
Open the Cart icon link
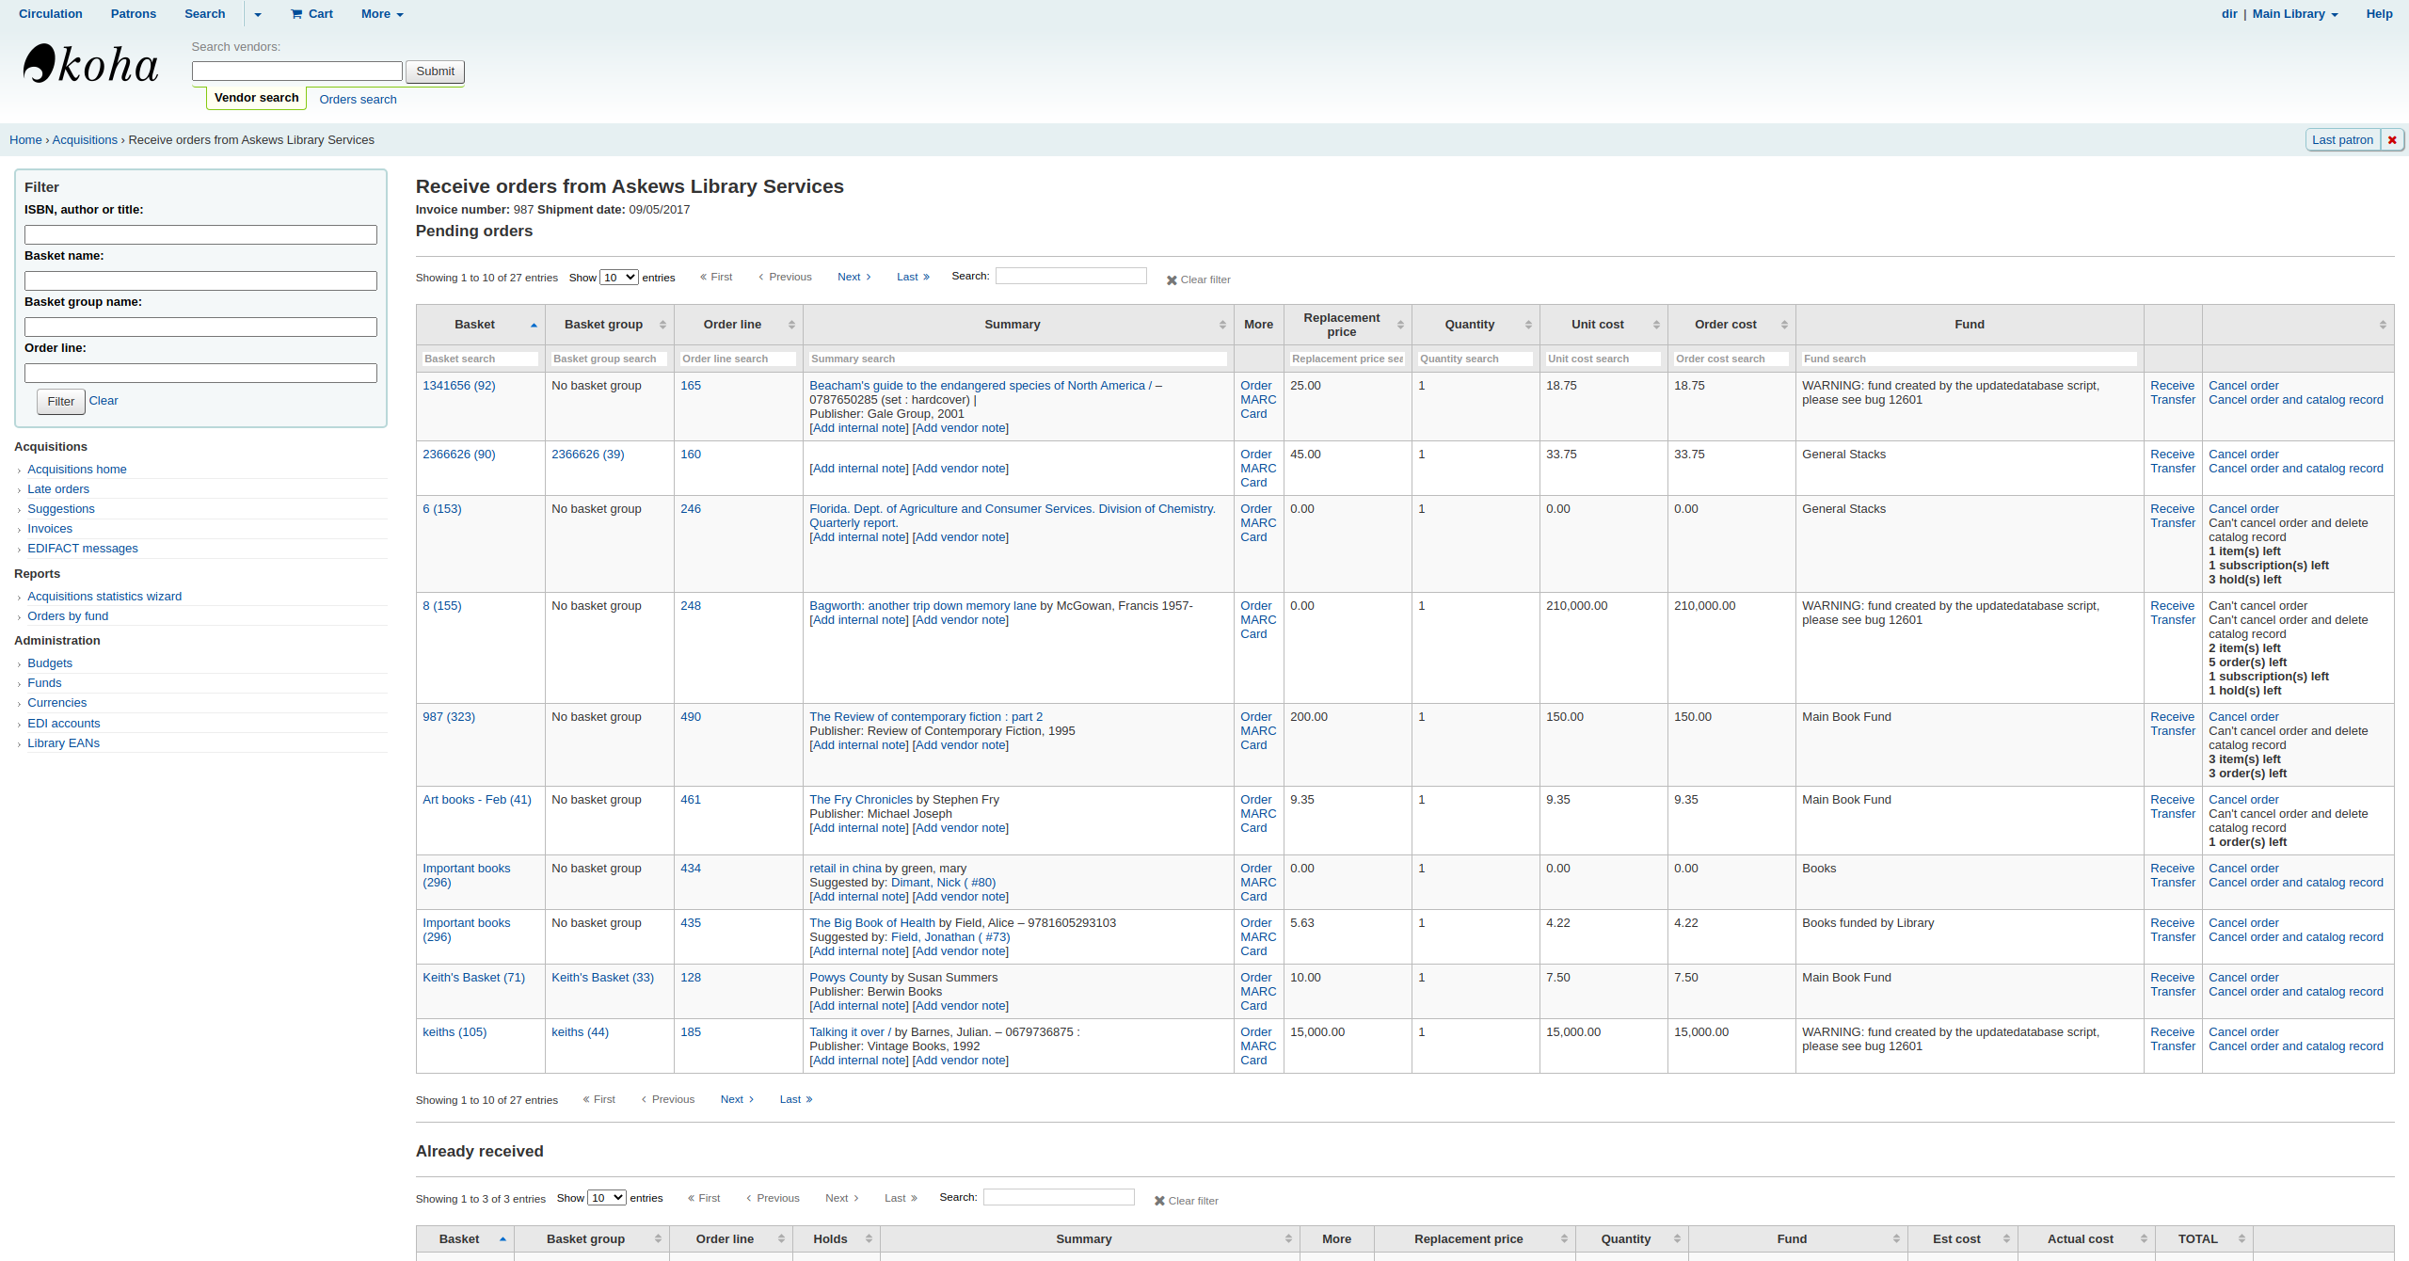[311, 14]
